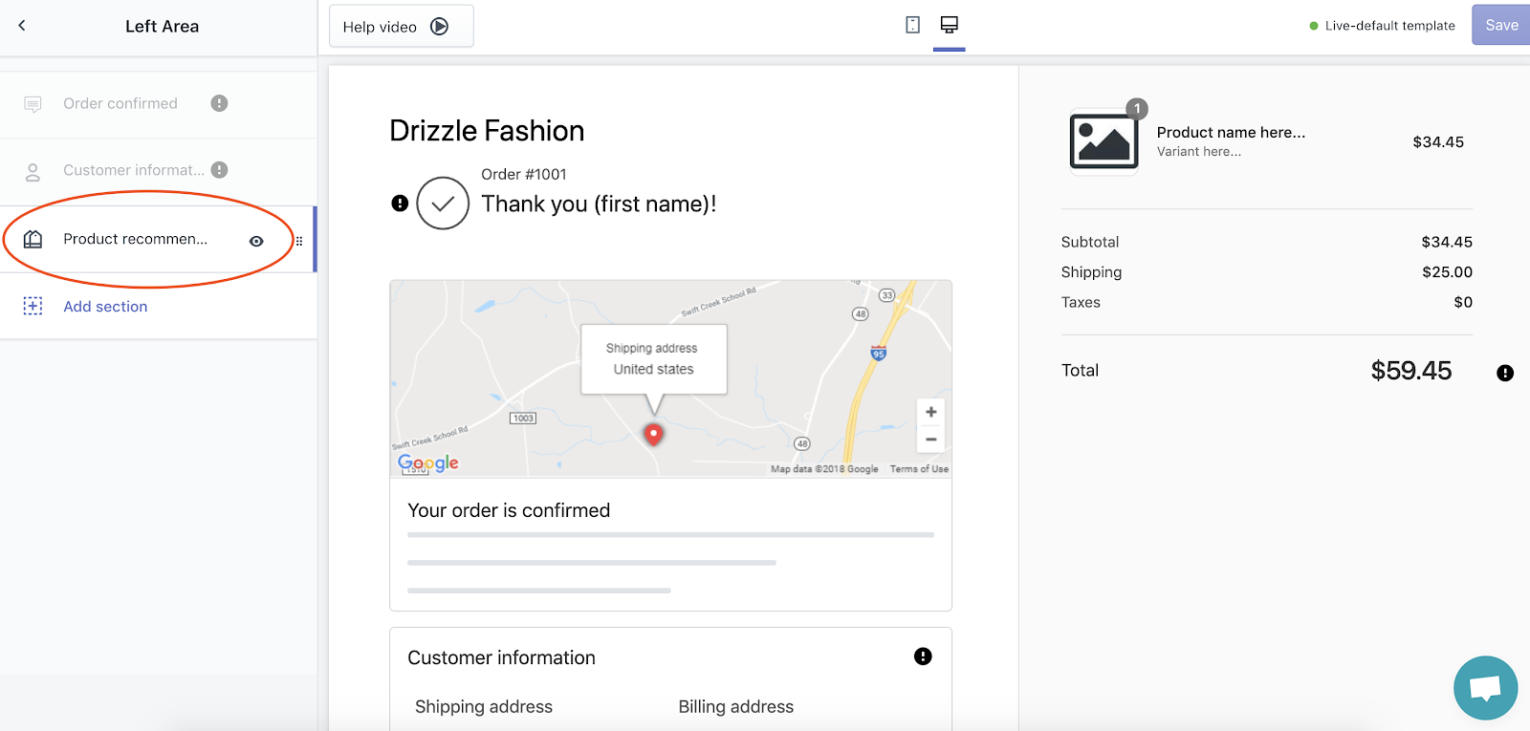Image resolution: width=1530 pixels, height=731 pixels.
Task: Save the template changes
Action: coord(1500,26)
